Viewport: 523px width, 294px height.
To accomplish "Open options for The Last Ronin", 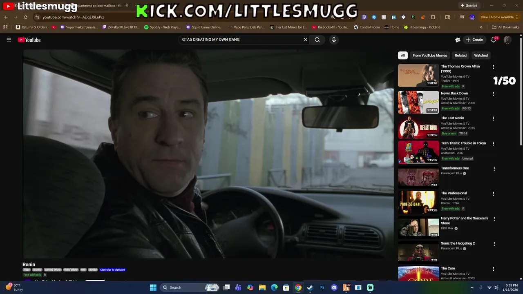I will [x=493, y=119].
